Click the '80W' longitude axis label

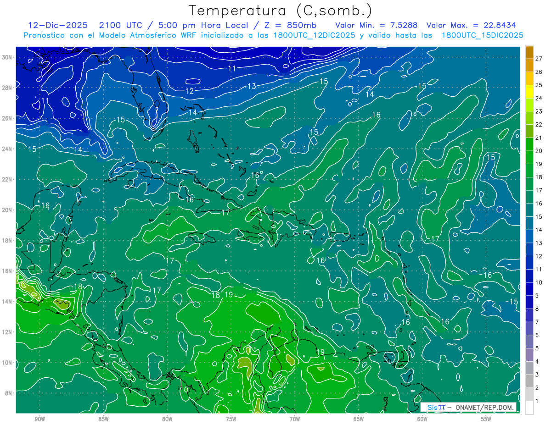[x=167, y=419]
